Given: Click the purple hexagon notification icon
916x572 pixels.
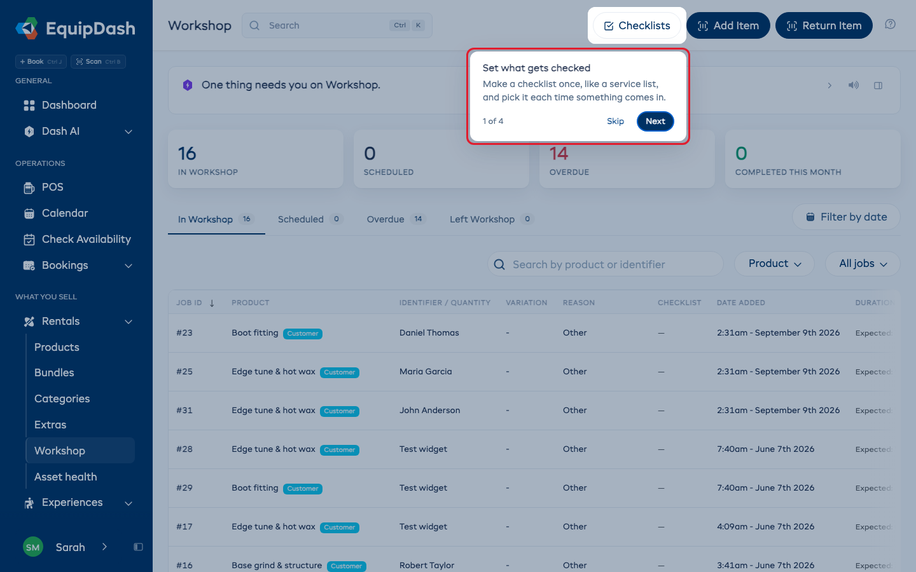Looking at the screenshot, I should click(x=188, y=85).
